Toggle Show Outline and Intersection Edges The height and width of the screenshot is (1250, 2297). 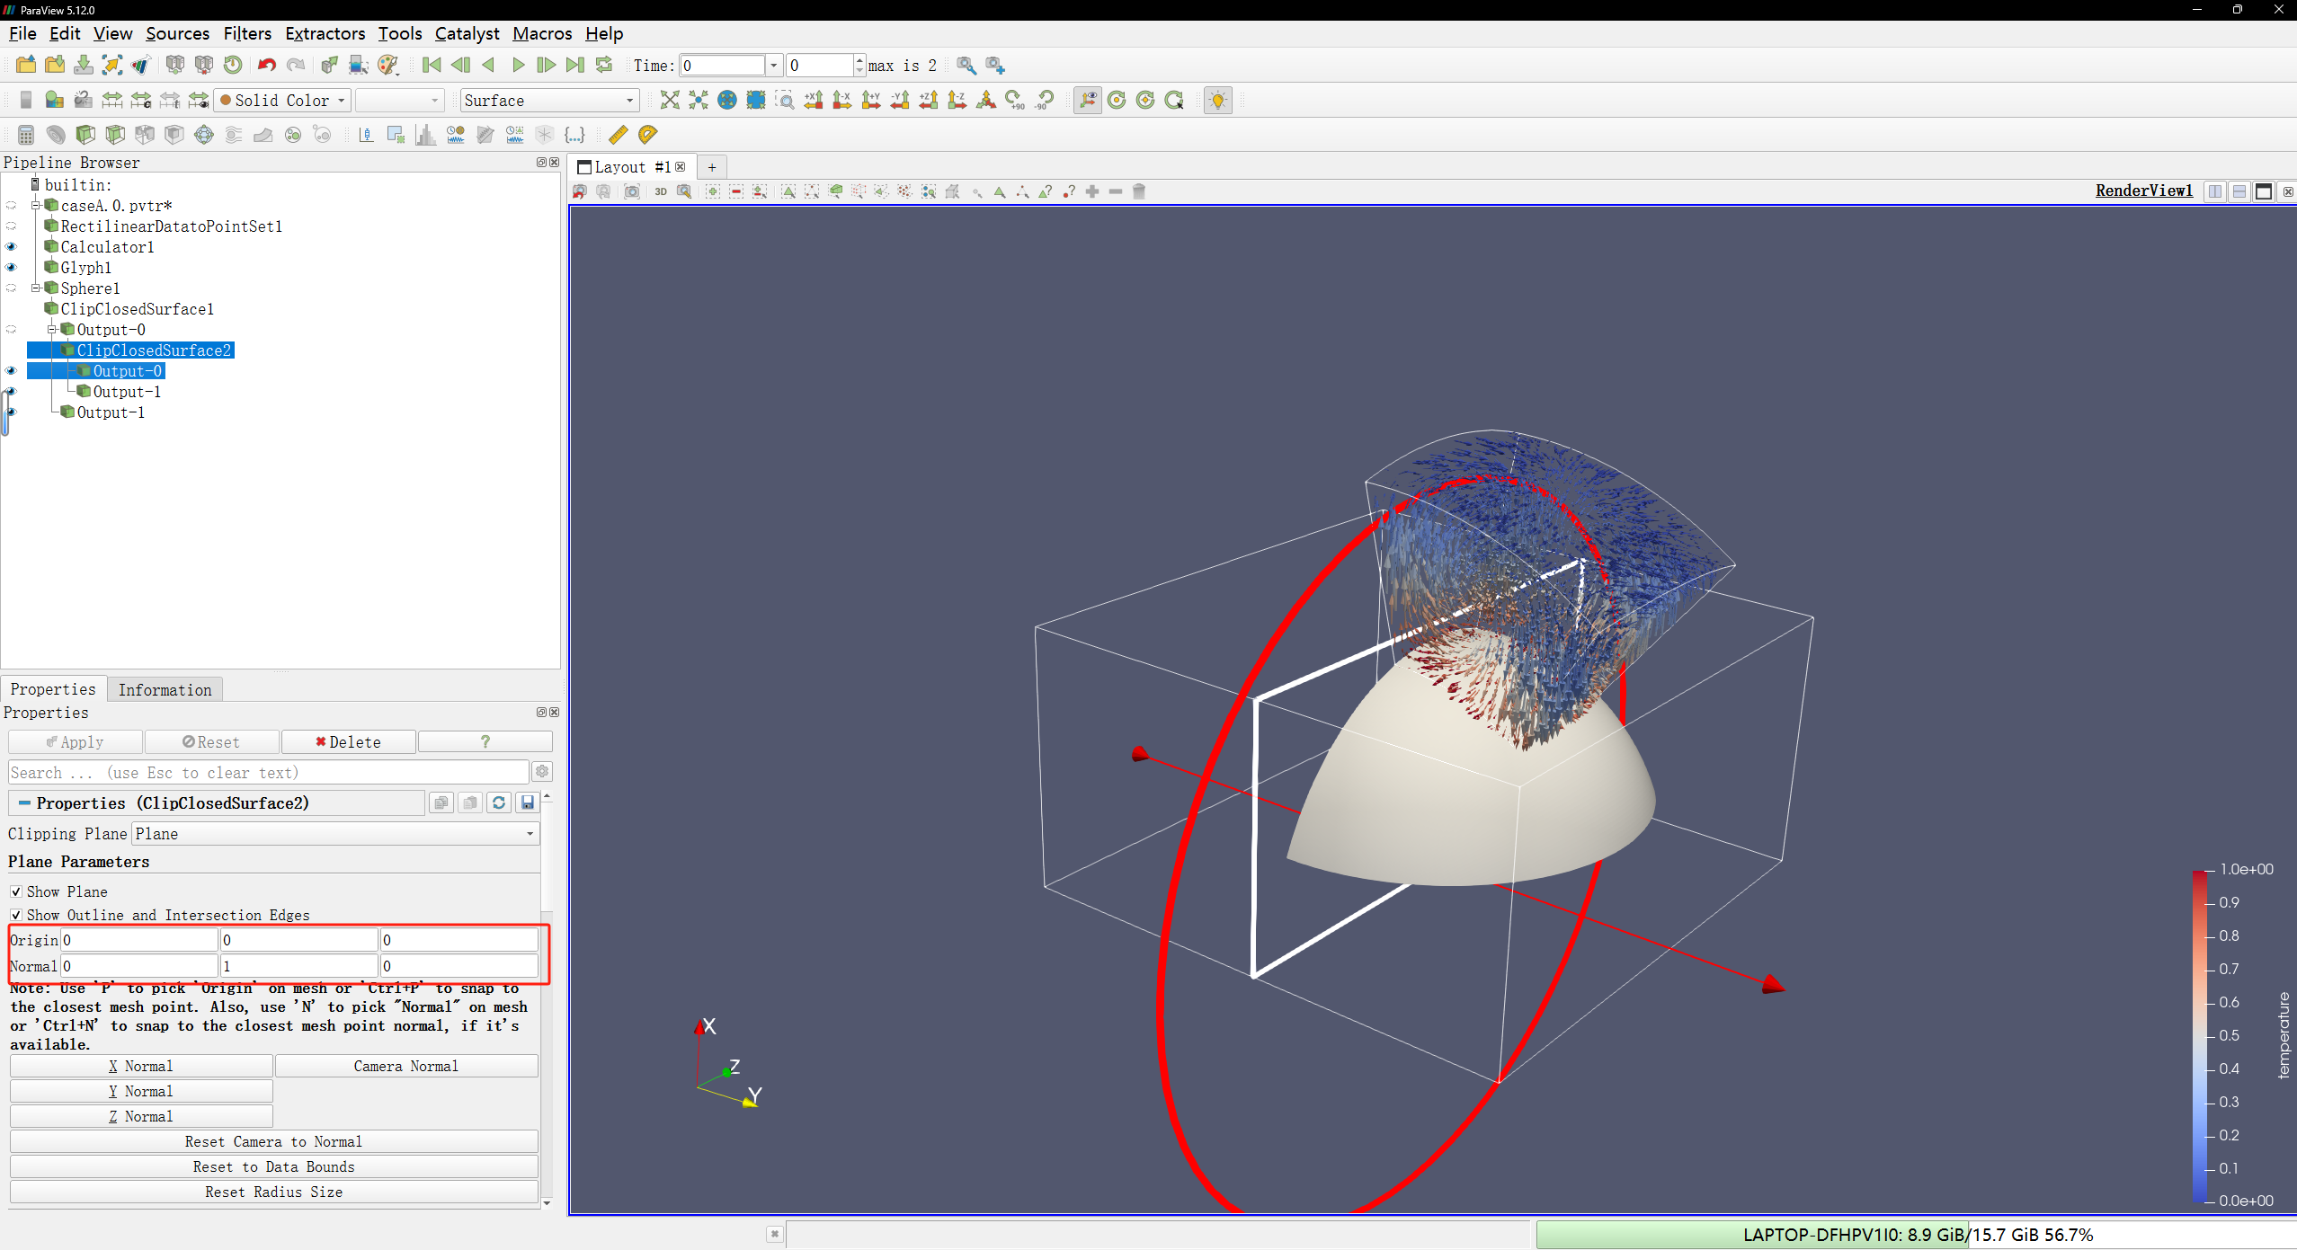tap(16, 915)
